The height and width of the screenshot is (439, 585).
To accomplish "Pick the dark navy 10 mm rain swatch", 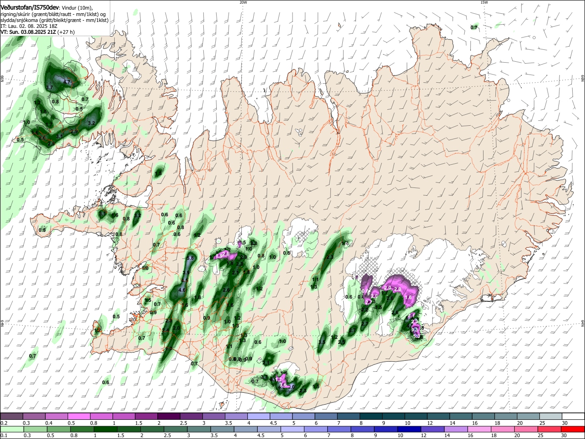I will pyautogui.click(x=408, y=429).
